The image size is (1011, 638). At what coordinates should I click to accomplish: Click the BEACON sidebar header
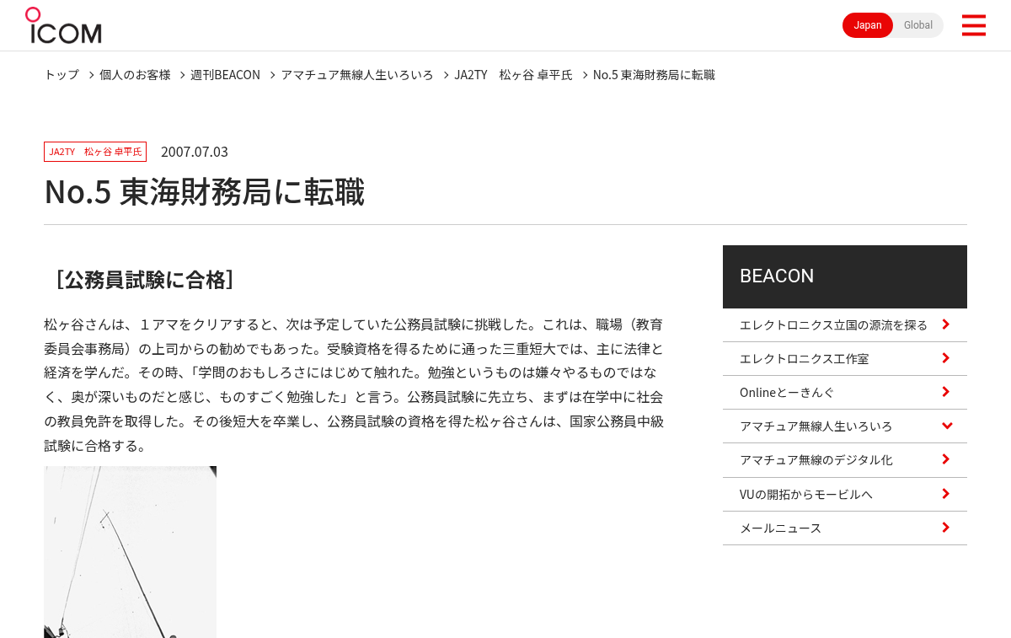click(x=845, y=276)
